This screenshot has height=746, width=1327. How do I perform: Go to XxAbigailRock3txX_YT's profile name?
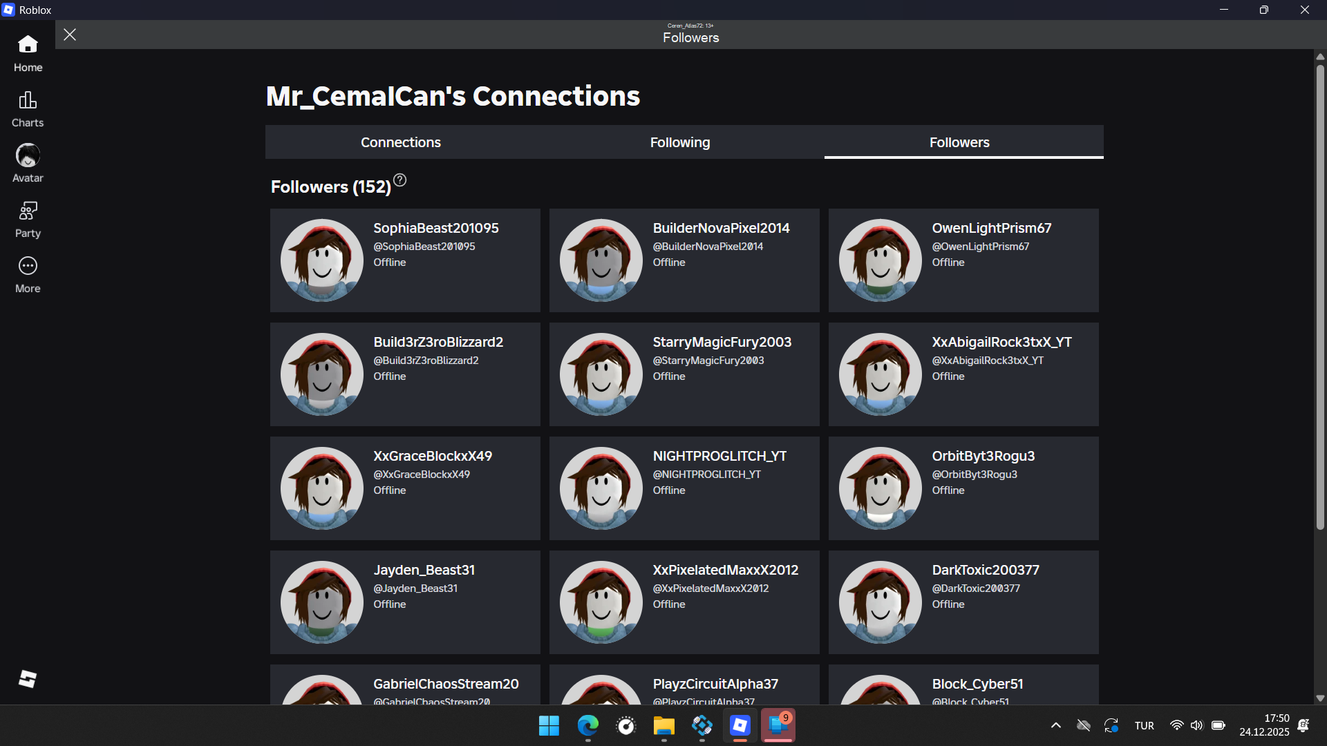(1001, 342)
